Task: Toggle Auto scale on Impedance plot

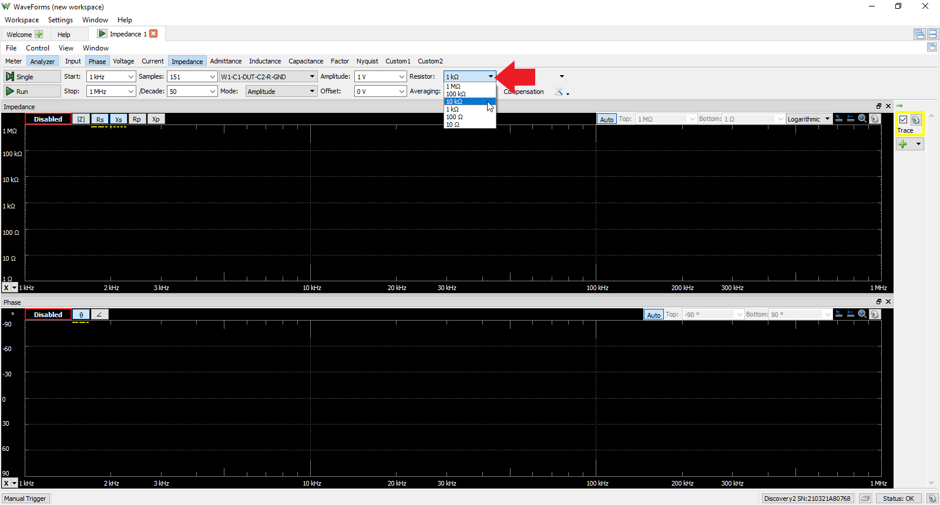Action: (x=607, y=119)
